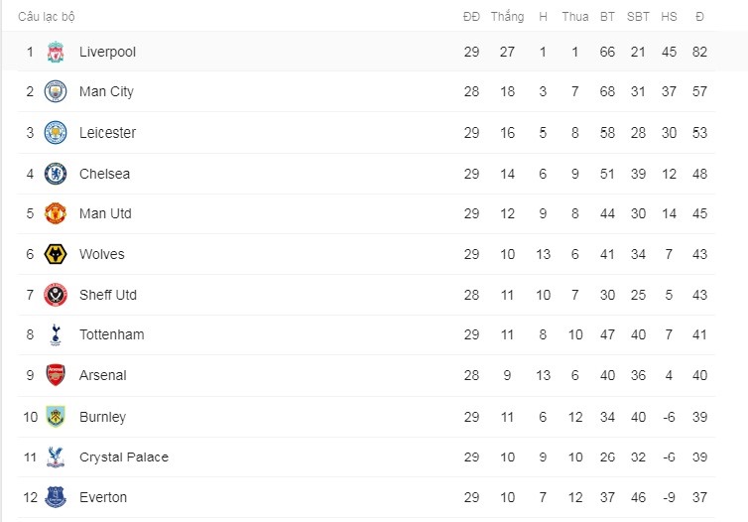Click the SBT column header
Viewport: 748px width, 522px height.
tap(638, 17)
